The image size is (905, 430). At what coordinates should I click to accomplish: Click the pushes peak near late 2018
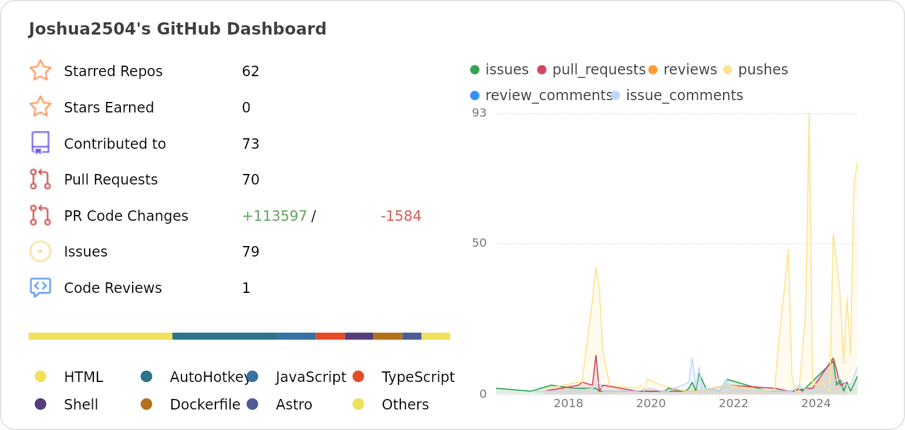pos(596,268)
